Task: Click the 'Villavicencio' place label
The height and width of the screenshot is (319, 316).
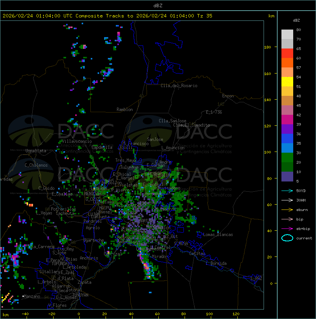Action: coord(77,141)
